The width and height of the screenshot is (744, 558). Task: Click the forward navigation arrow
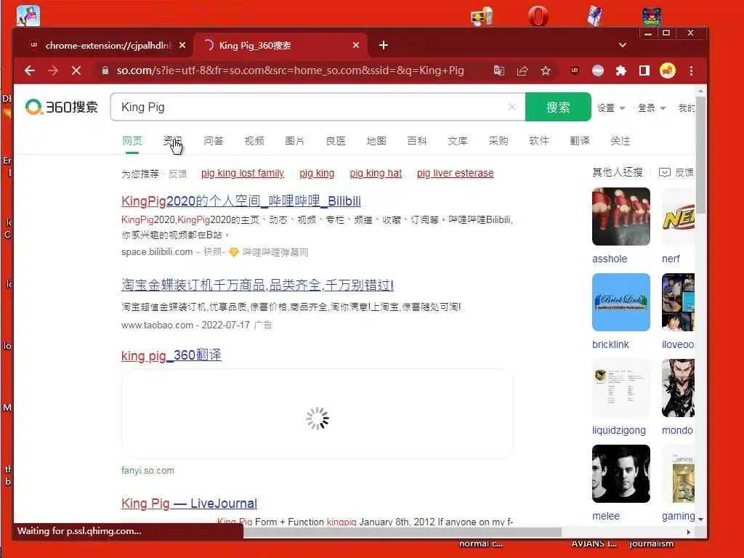click(53, 70)
